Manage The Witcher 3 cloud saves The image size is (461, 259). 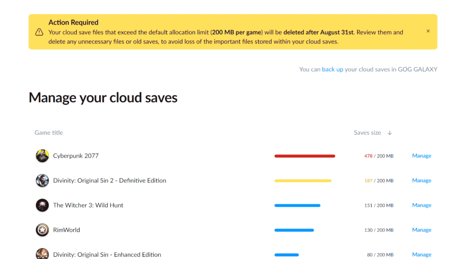click(x=421, y=205)
